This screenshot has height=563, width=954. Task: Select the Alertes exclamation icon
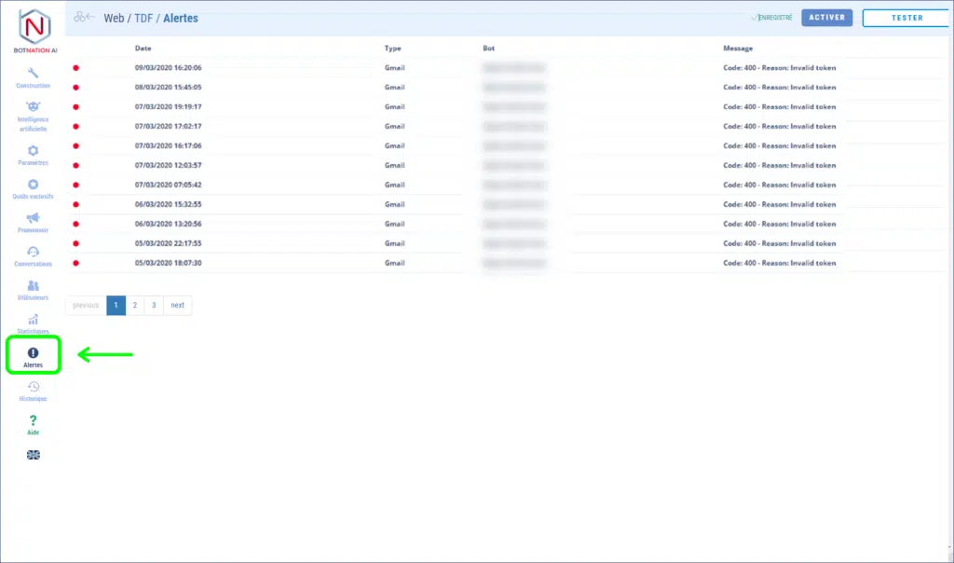pos(34,353)
